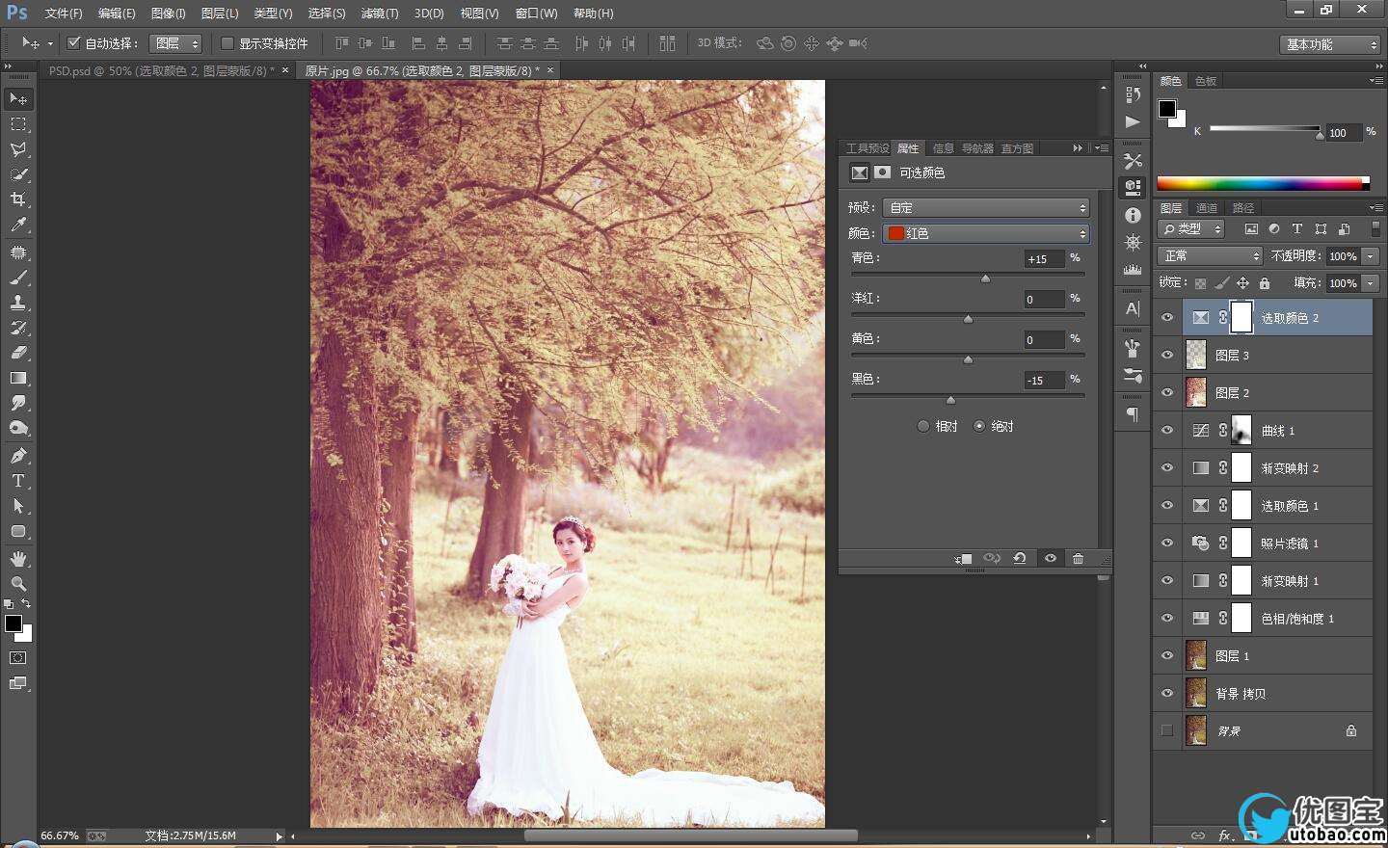Hide the 曲线 1 layer
This screenshot has height=848, width=1388.
click(1167, 431)
